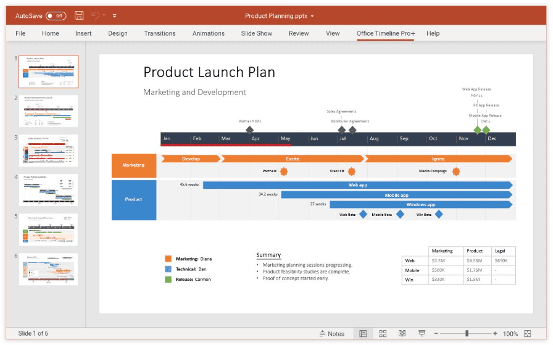
Task: Start Slide Show from status bar icon
Action: 422,333
